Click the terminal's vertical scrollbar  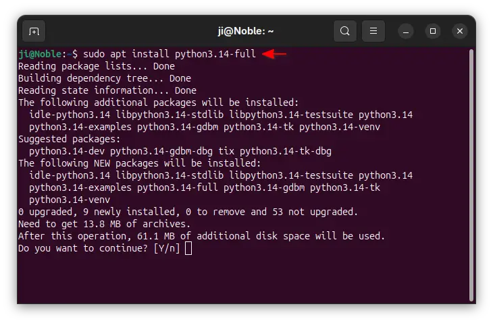tap(471, 175)
